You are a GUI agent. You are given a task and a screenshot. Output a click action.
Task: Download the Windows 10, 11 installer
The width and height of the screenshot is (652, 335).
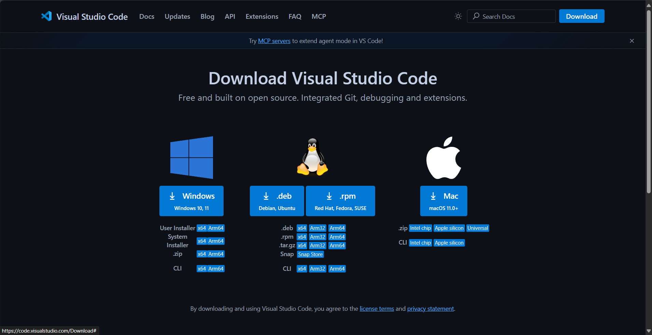tap(192, 201)
